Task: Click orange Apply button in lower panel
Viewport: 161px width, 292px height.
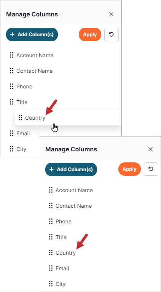Action: point(129,169)
